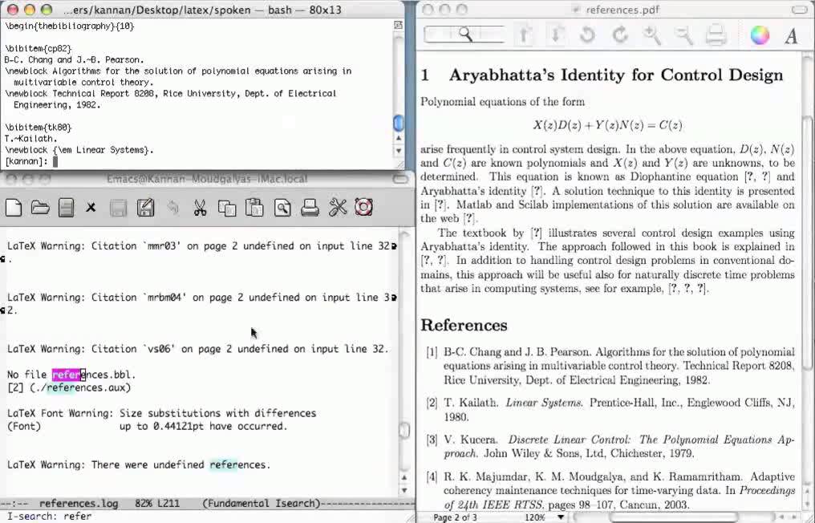Click the 'vs06' citation warning line
This screenshot has height=523, width=815.
pos(197,349)
